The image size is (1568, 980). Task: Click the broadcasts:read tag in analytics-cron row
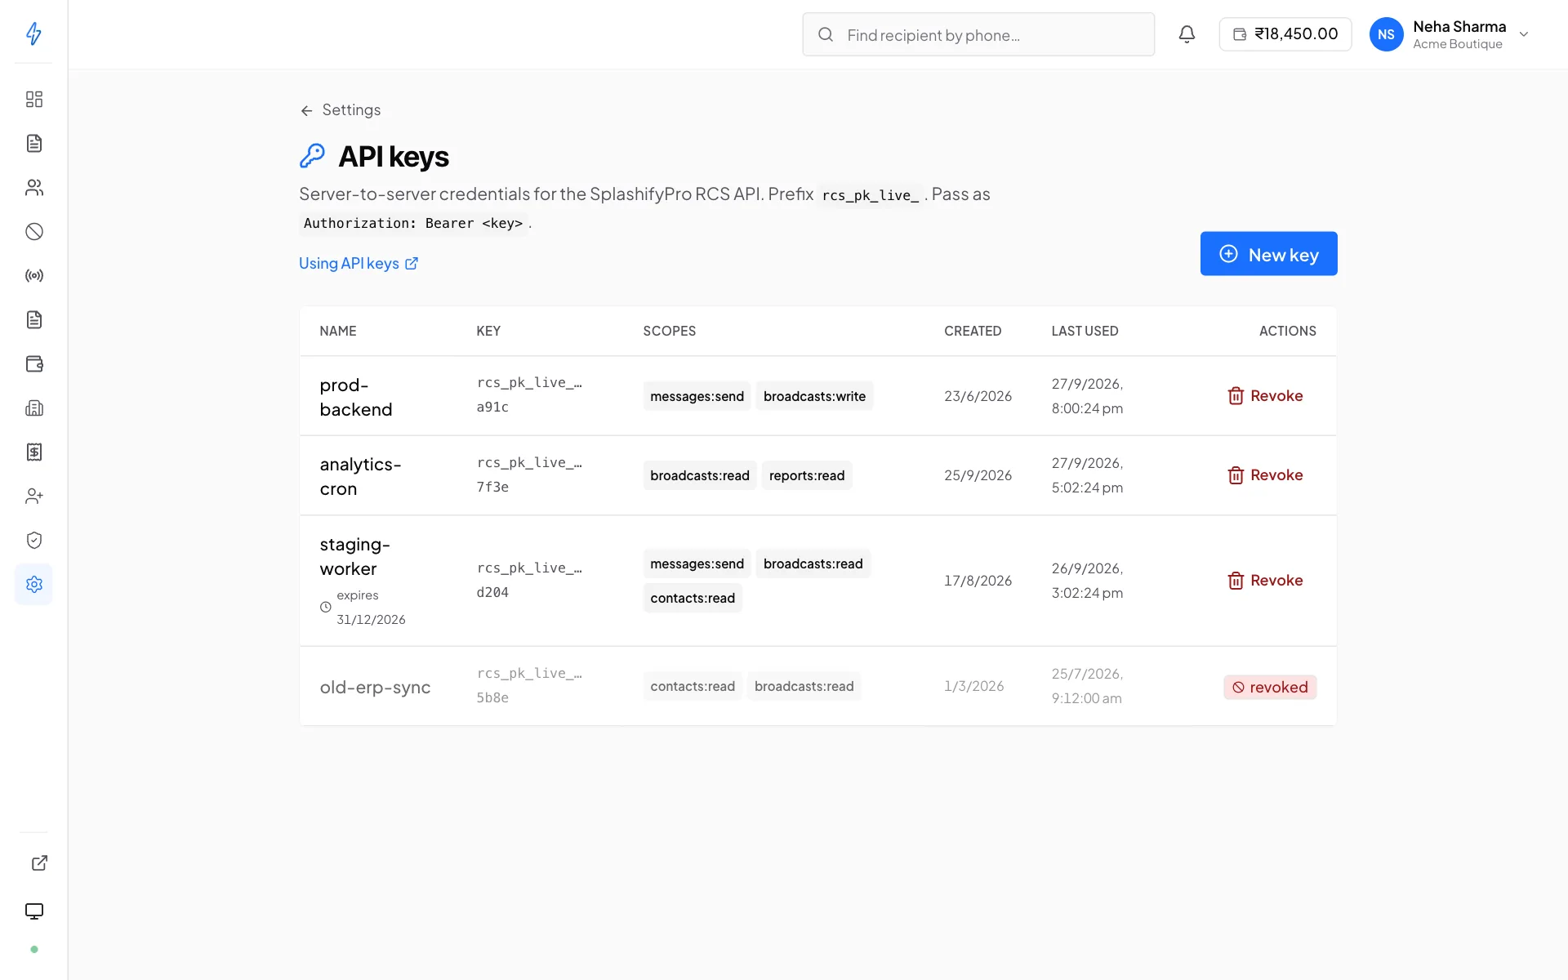pyautogui.click(x=700, y=475)
